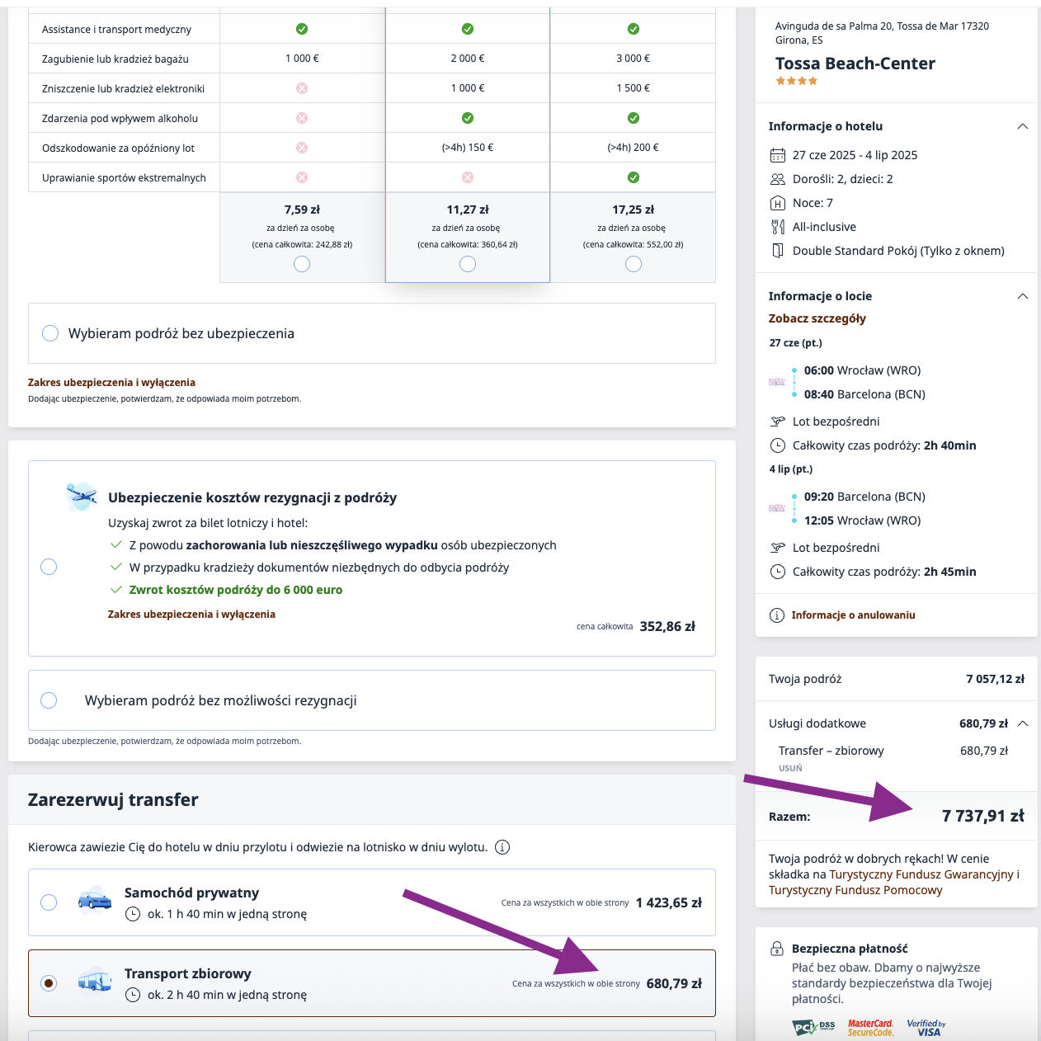
Task: Select Samochód prywatny transfer option
Action: pyautogui.click(x=49, y=902)
